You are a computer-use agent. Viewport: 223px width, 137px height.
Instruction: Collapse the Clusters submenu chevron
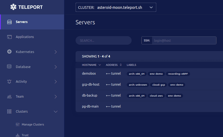tap(55, 112)
